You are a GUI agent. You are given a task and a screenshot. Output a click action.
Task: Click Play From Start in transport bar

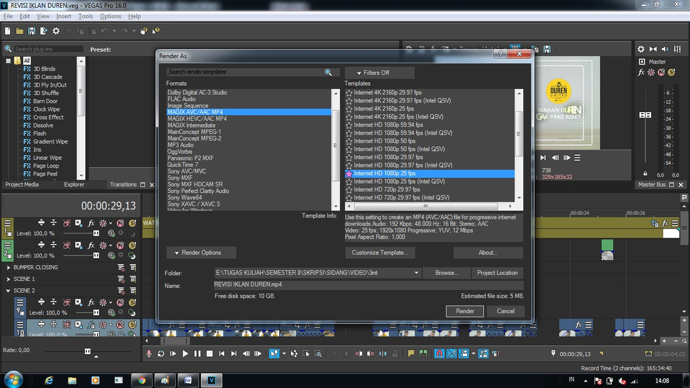click(x=173, y=354)
